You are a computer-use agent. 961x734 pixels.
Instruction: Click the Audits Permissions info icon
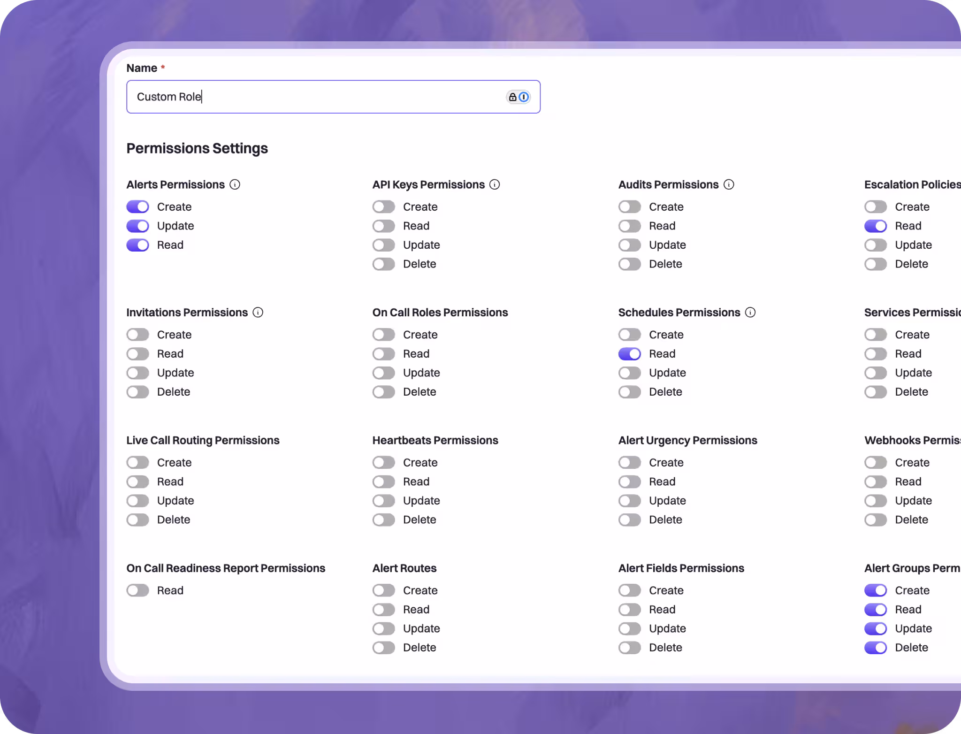point(729,184)
